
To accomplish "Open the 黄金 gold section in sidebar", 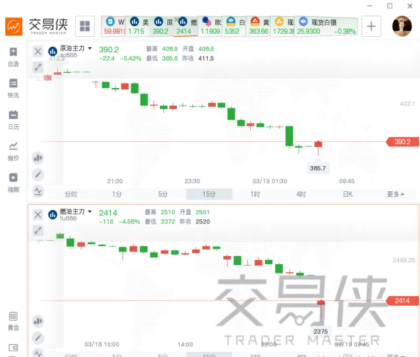I will coord(13,321).
